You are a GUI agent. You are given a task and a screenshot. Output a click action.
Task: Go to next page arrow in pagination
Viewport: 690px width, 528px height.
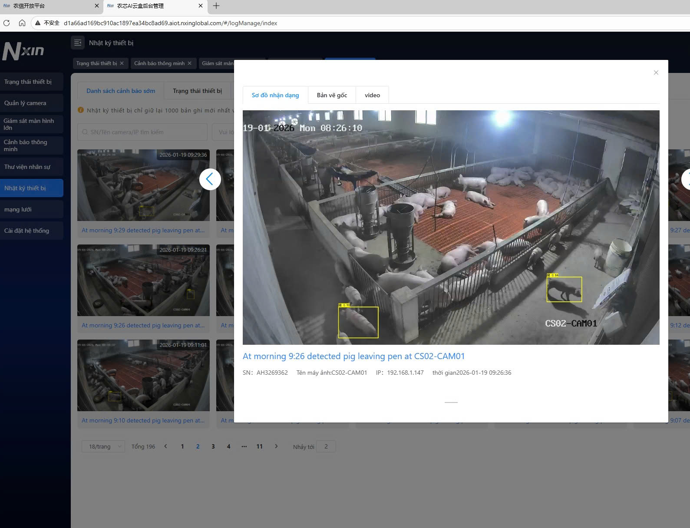pos(276,446)
